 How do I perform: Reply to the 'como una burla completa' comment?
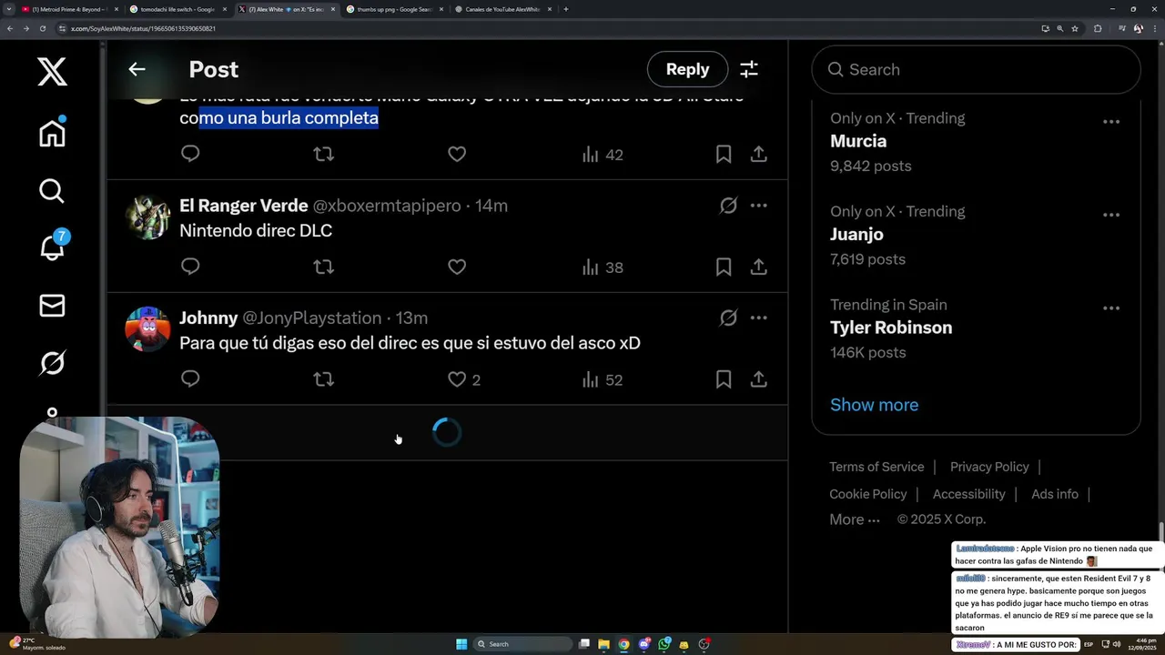(x=190, y=154)
